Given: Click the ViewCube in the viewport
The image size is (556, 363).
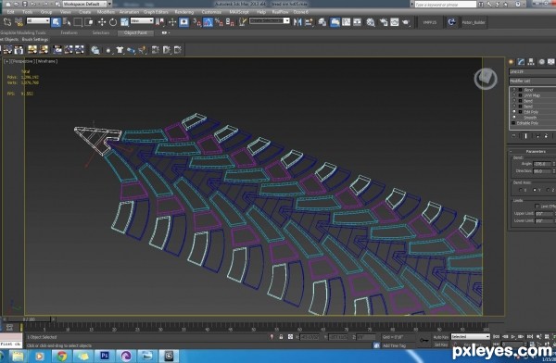Looking at the screenshot, I should 486,79.
